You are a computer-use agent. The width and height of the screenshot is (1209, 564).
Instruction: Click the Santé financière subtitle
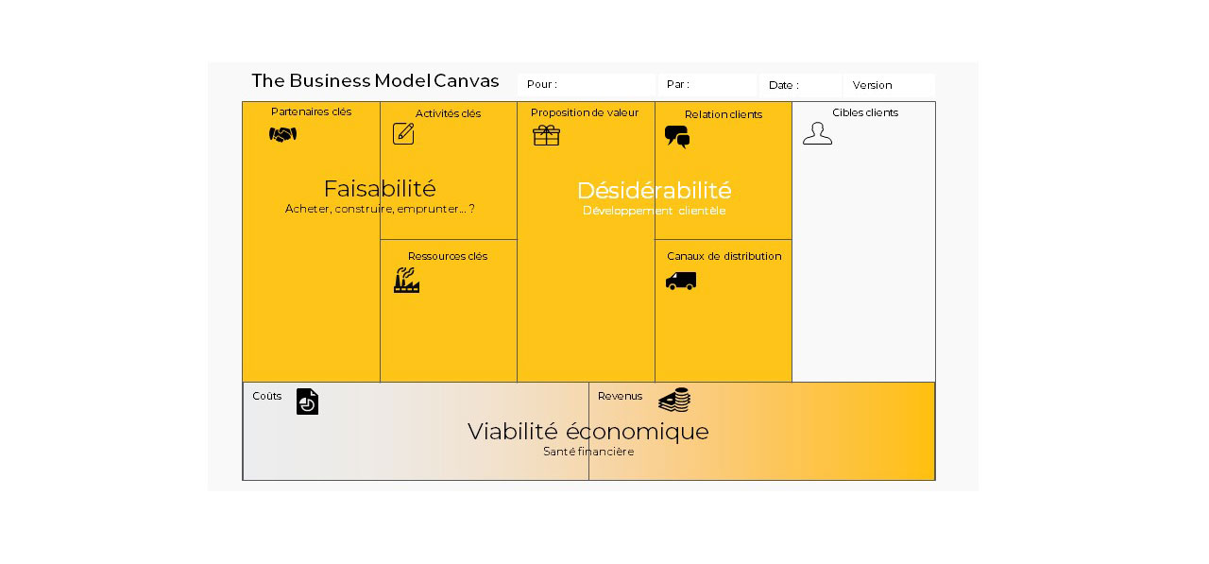pos(588,452)
